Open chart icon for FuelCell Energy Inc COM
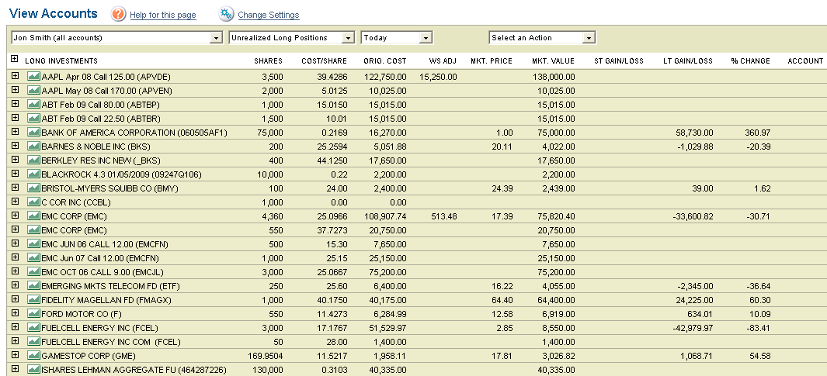Screen dimensions: 827x376 [x=33, y=342]
